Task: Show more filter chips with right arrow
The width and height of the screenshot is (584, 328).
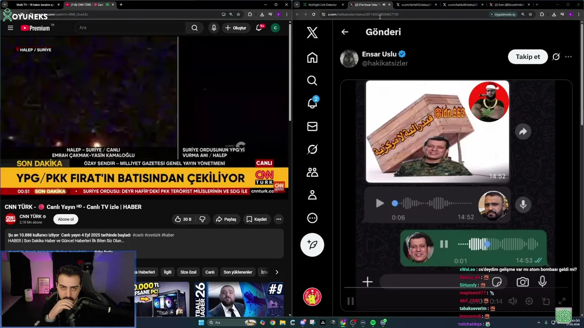Action: 276,272
